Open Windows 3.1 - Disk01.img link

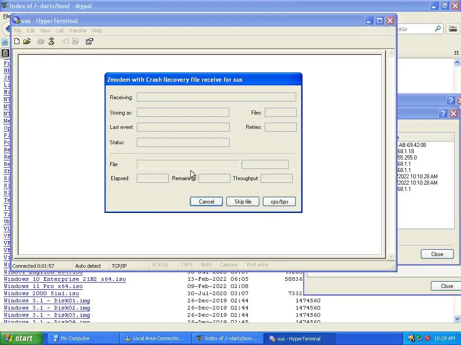tap(47, 301)
